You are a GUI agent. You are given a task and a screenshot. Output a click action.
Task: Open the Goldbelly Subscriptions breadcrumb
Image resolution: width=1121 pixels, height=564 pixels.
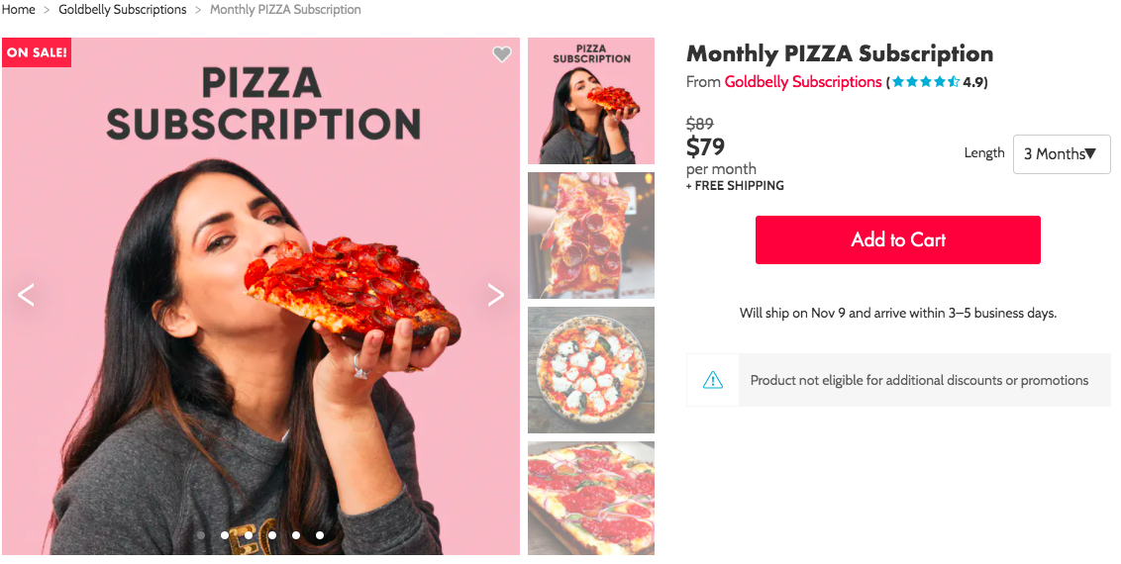click(x=123, y=10)
